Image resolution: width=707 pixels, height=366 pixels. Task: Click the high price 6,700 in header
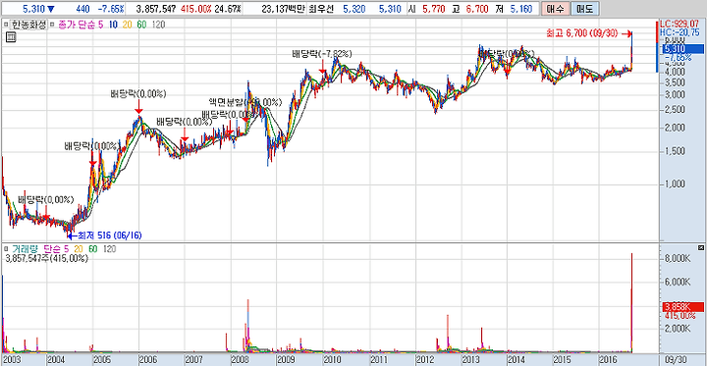[477, 9]
